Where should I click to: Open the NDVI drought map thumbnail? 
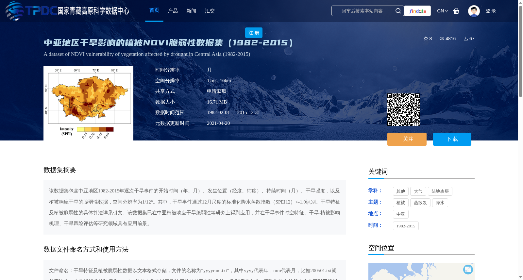[x=88, y=103]
